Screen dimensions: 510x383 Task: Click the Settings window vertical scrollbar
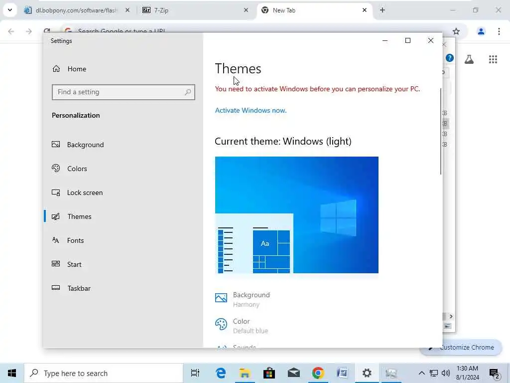point(441,131)
